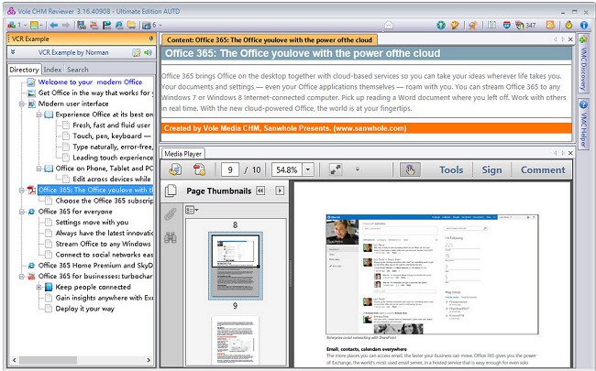Viewport: 596px width, 371px height.
Task: Switch to the Index tab
Action: click(x=52, y=70)
